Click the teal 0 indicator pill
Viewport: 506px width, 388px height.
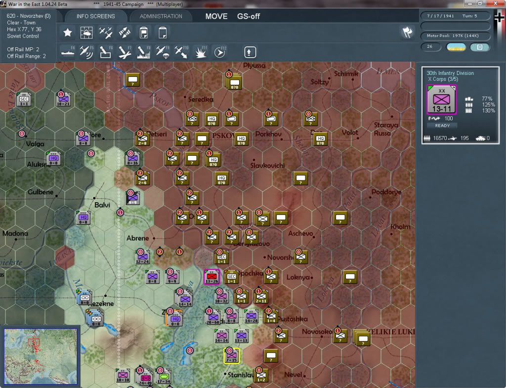pos(479,47)
